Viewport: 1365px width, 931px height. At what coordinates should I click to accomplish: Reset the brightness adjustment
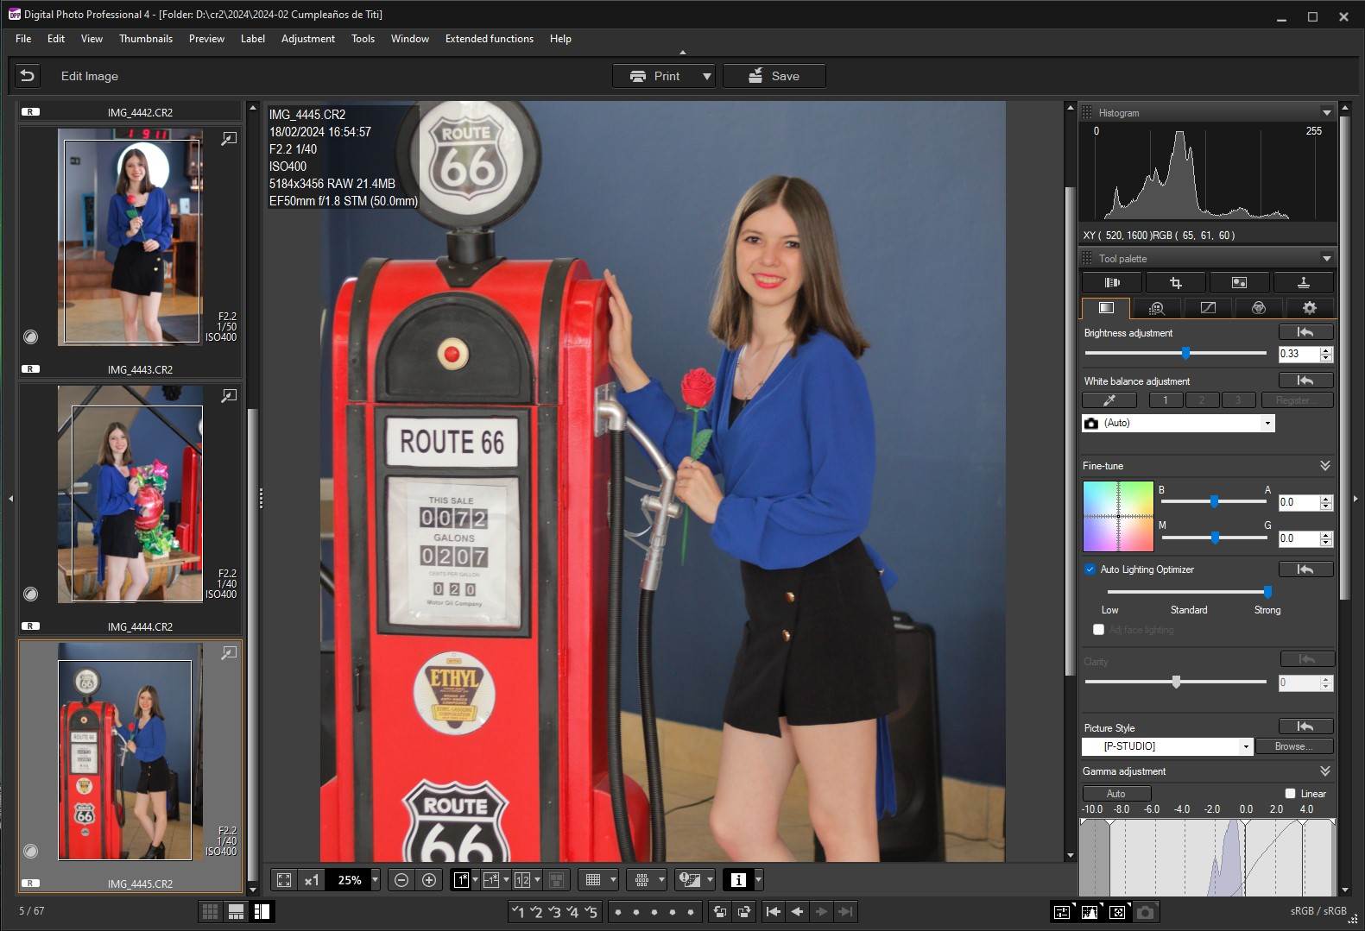click(1305, 332)
